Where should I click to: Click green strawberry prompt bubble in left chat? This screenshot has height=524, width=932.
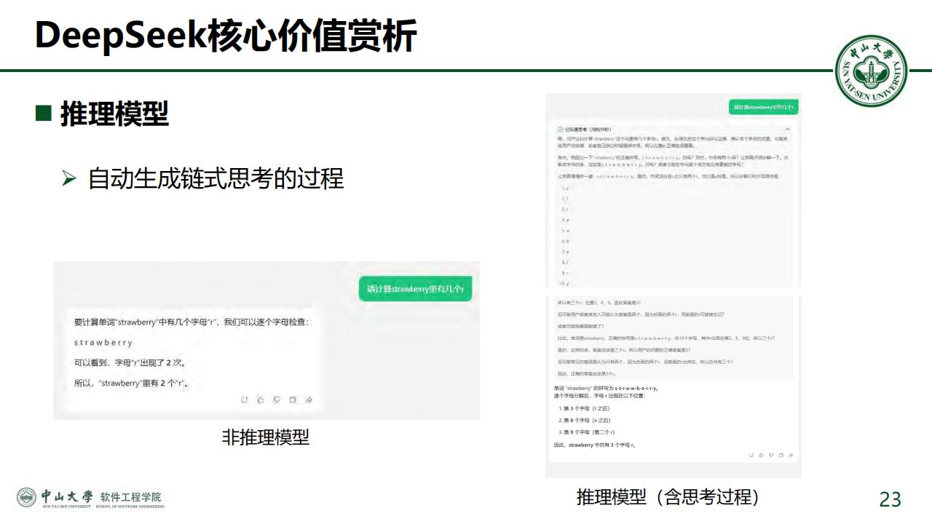(x=415, y=289)
